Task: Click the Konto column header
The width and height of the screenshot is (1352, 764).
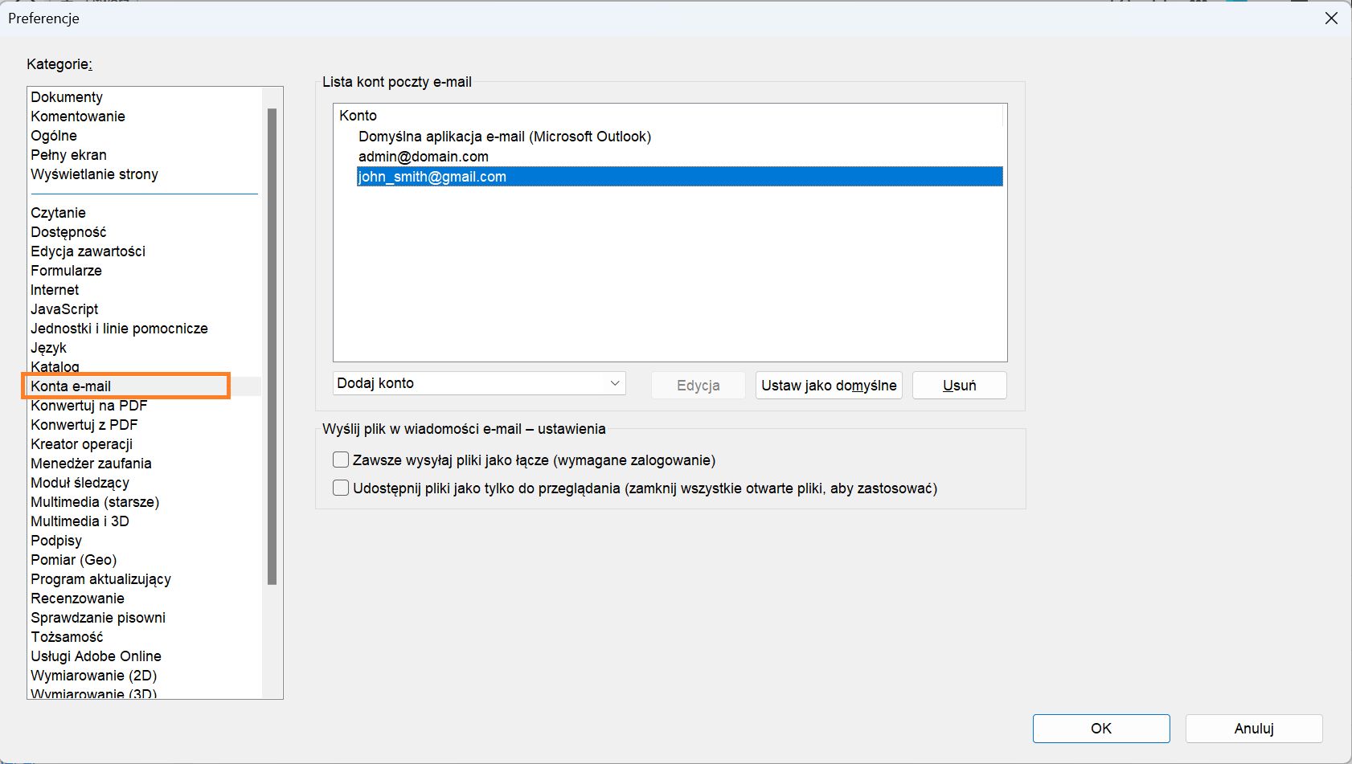Action: click(x=358, y=116)
